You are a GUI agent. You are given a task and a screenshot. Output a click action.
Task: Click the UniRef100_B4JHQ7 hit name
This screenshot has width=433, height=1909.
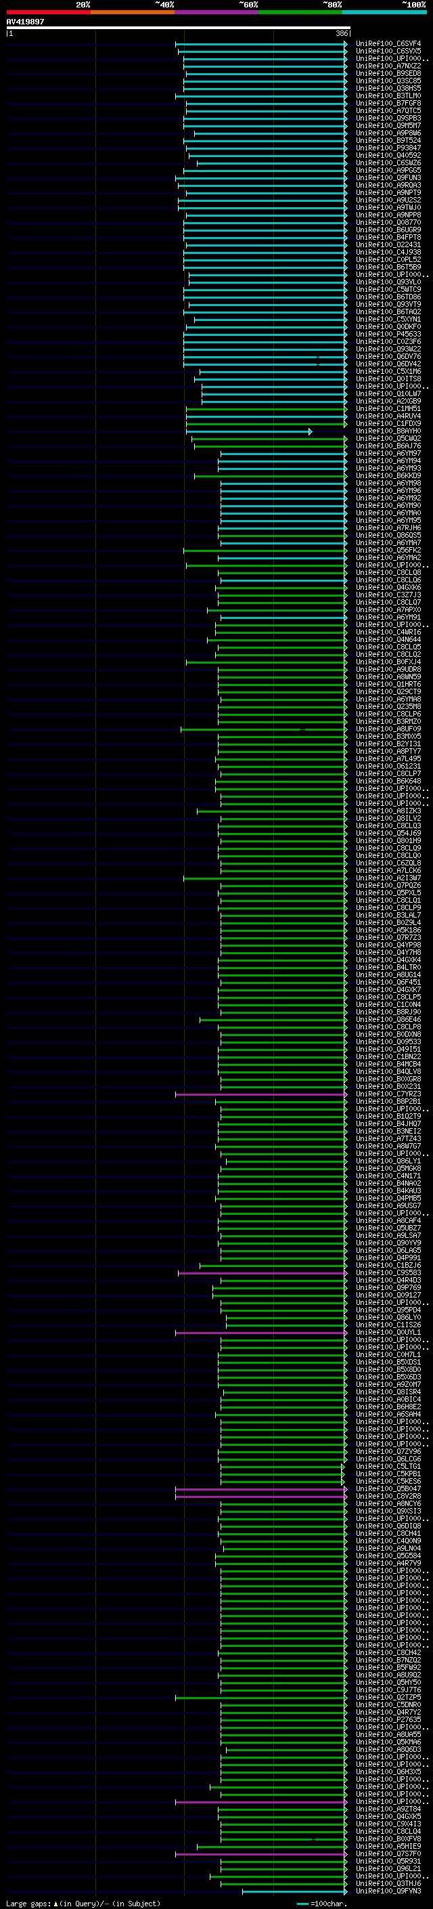(388, 1123)
